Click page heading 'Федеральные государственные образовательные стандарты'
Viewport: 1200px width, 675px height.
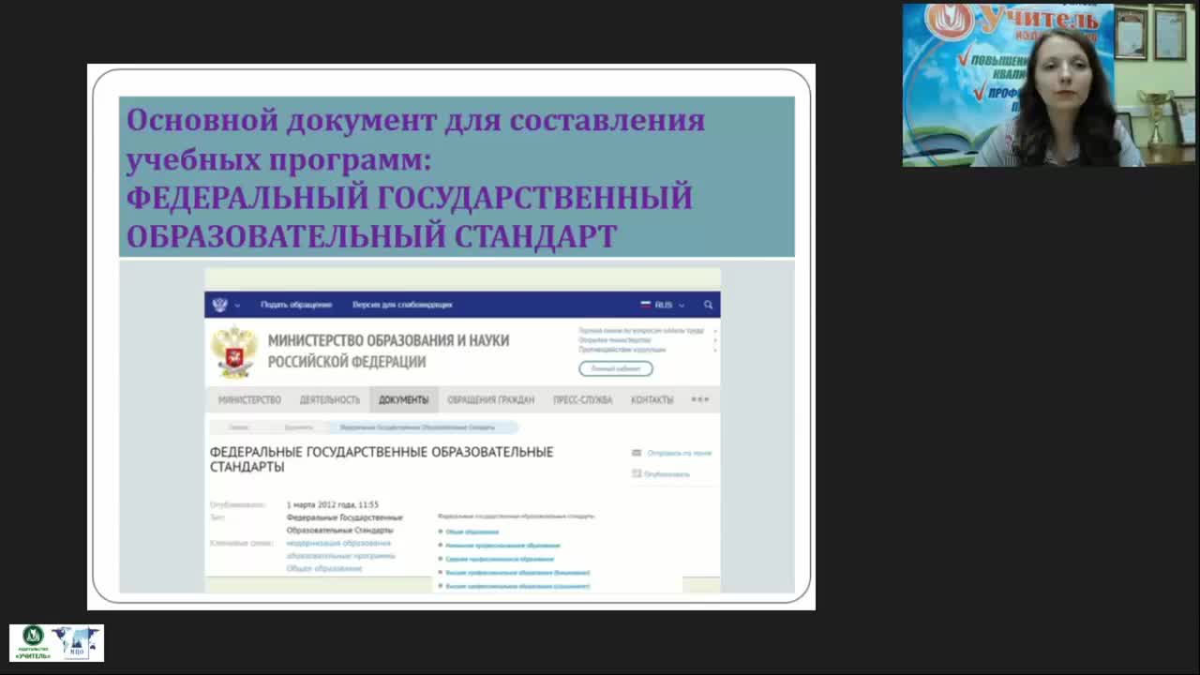[x=382, y=458]
